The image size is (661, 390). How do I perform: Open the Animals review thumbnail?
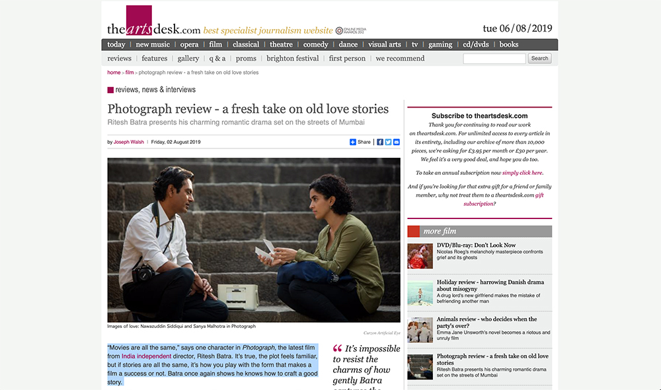pyautogui.click(x=420, y=330)
